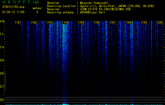Click the meteor count value 0
165x105 pixels.
point(37,12)
